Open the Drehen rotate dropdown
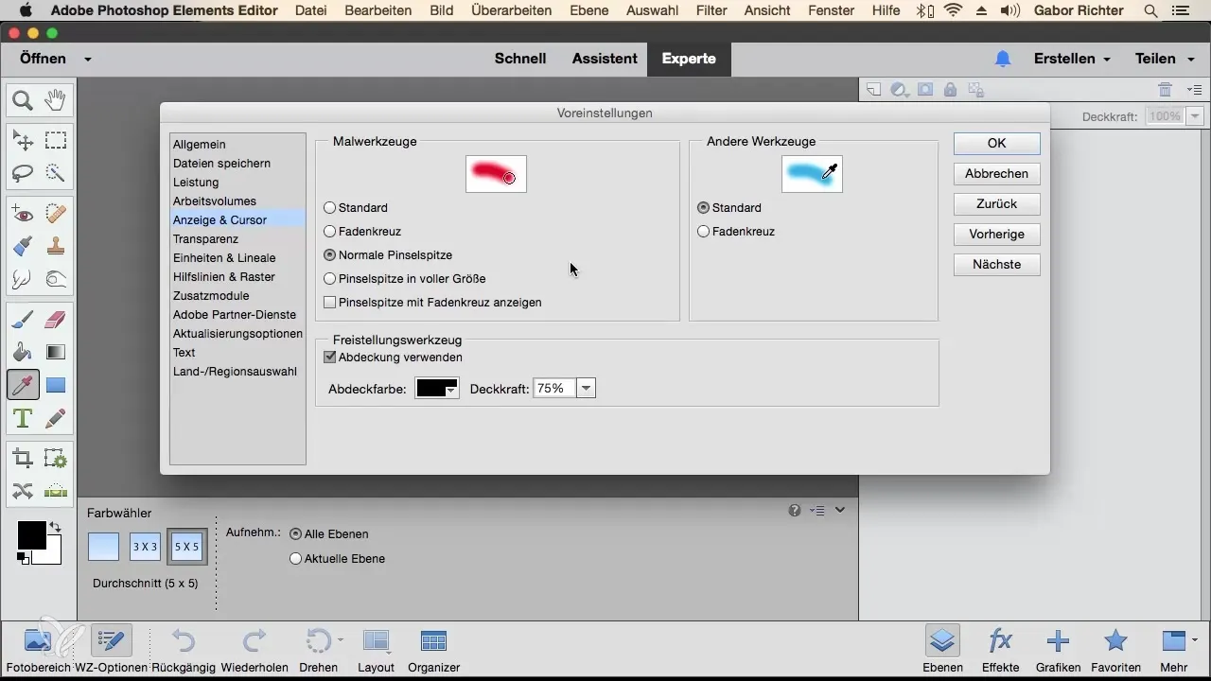 tap(318, 650)
